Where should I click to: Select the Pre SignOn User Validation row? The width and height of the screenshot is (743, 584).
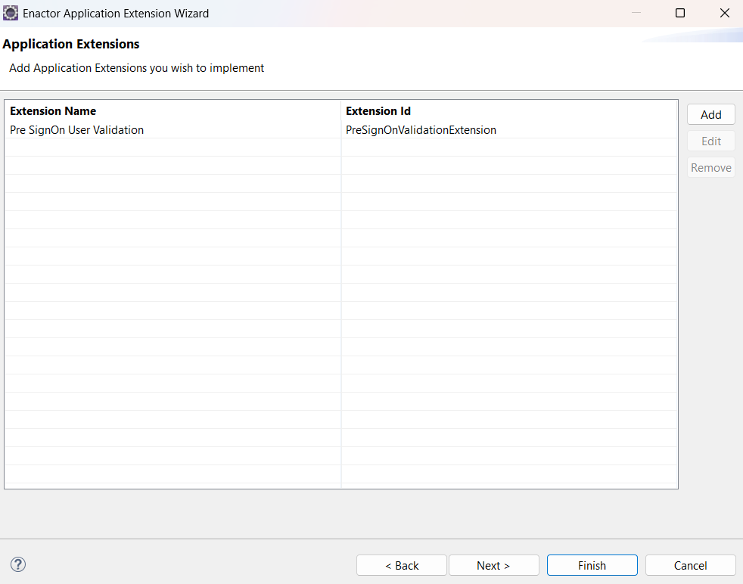coord(76,130)
